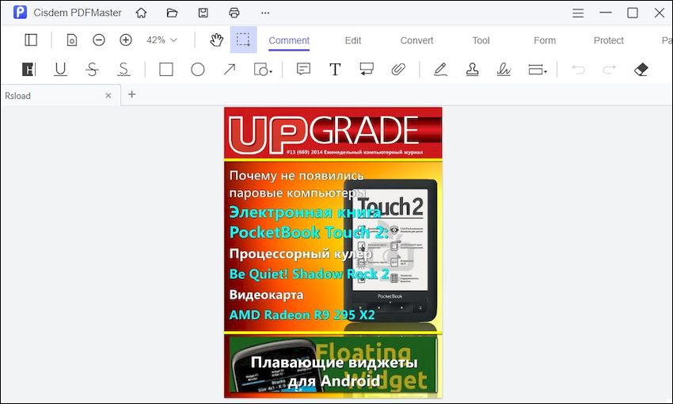This screenshot has height=404, width=673.
Task: Expand the more shapes dropdown
Action: pos(263,69)
